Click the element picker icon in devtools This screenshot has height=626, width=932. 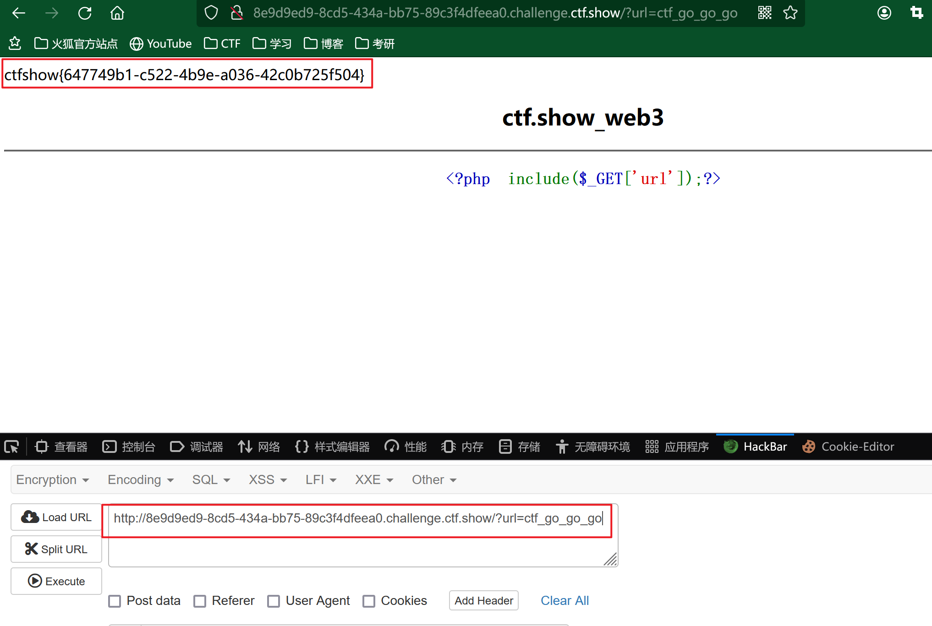11,446
